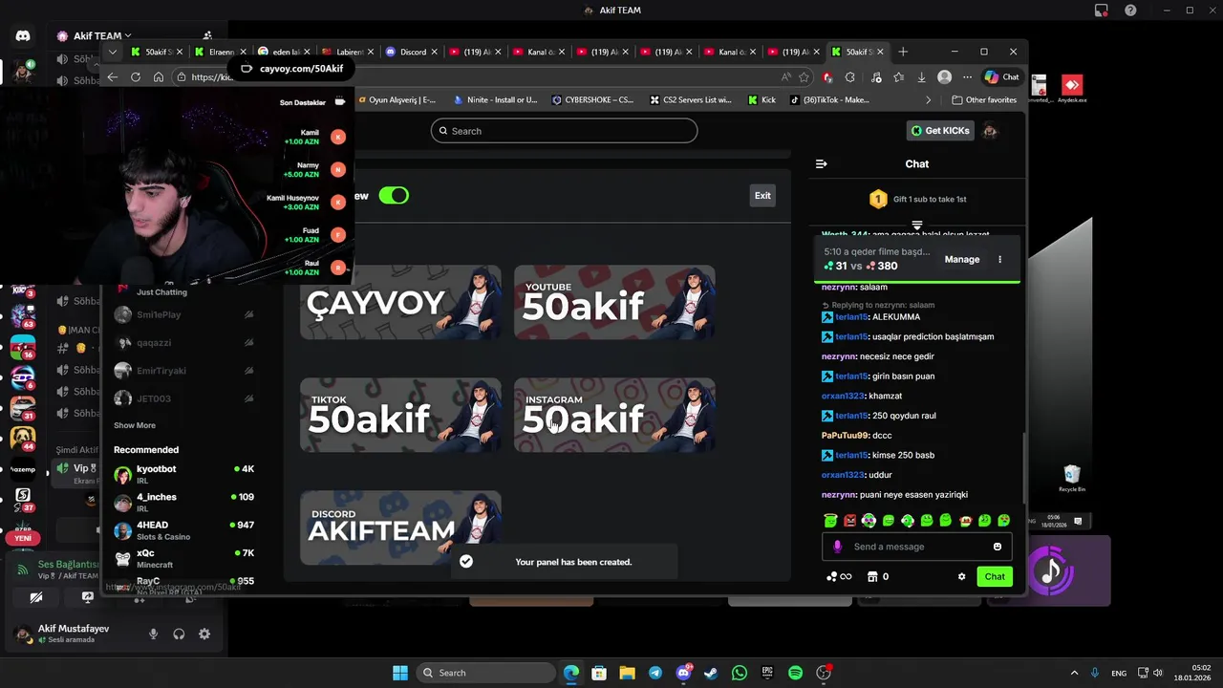This screenshot has height=688, width=1223.
Task: Switch to the Discord browser tab
Action: [x=412, y=52]
